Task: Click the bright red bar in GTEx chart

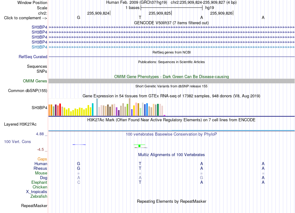Action: click(x=60, y=109)
